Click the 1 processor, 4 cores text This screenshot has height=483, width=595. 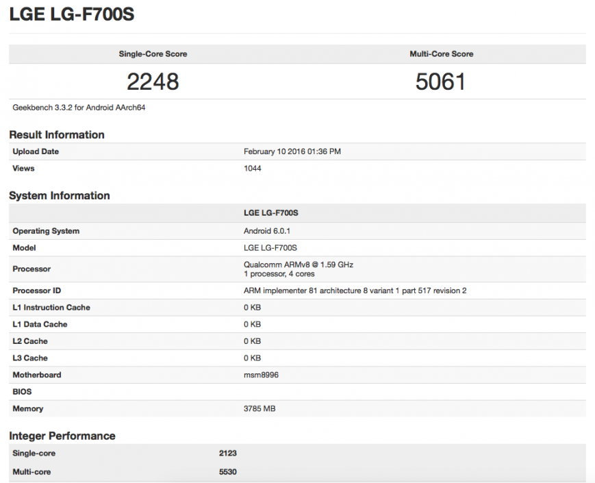click(279, 274)
